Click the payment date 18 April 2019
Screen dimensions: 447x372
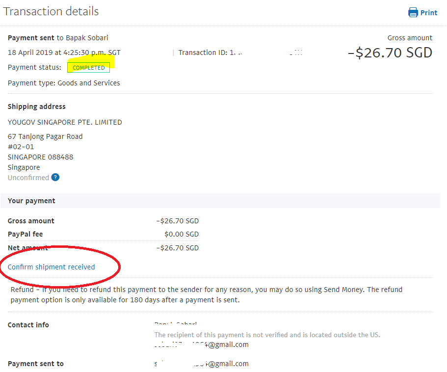click(30, 53)
